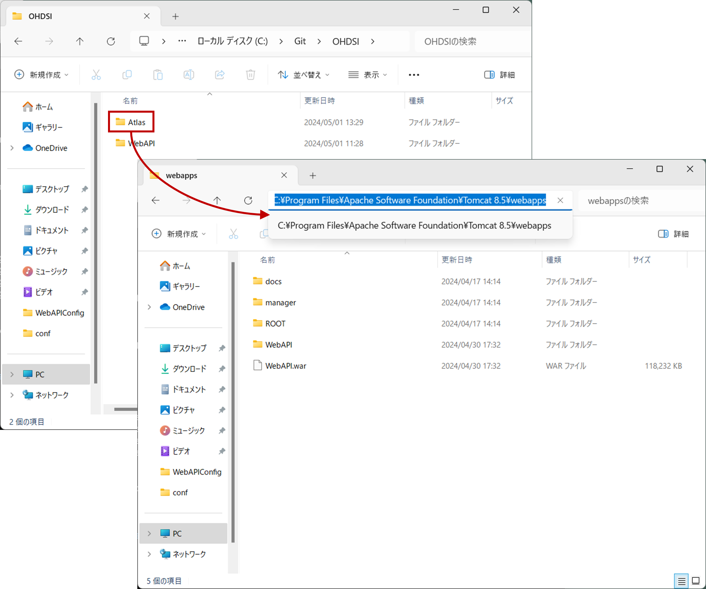Open 新規作成 dropdown in webapps window
This screenshot has width=706, height=589.
point(178,234)
